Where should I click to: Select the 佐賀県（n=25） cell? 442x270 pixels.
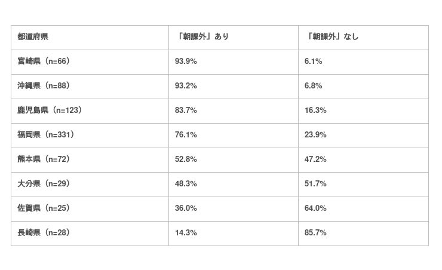pos(44,208)
